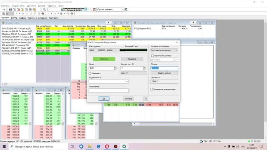Switch to the Портфель tab
This screenshot has height=150, width=267.
tap(53, 18)
